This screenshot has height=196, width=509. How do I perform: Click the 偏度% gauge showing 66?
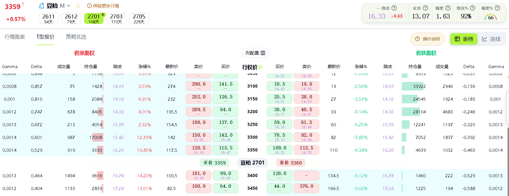click(x=491, y=17)
